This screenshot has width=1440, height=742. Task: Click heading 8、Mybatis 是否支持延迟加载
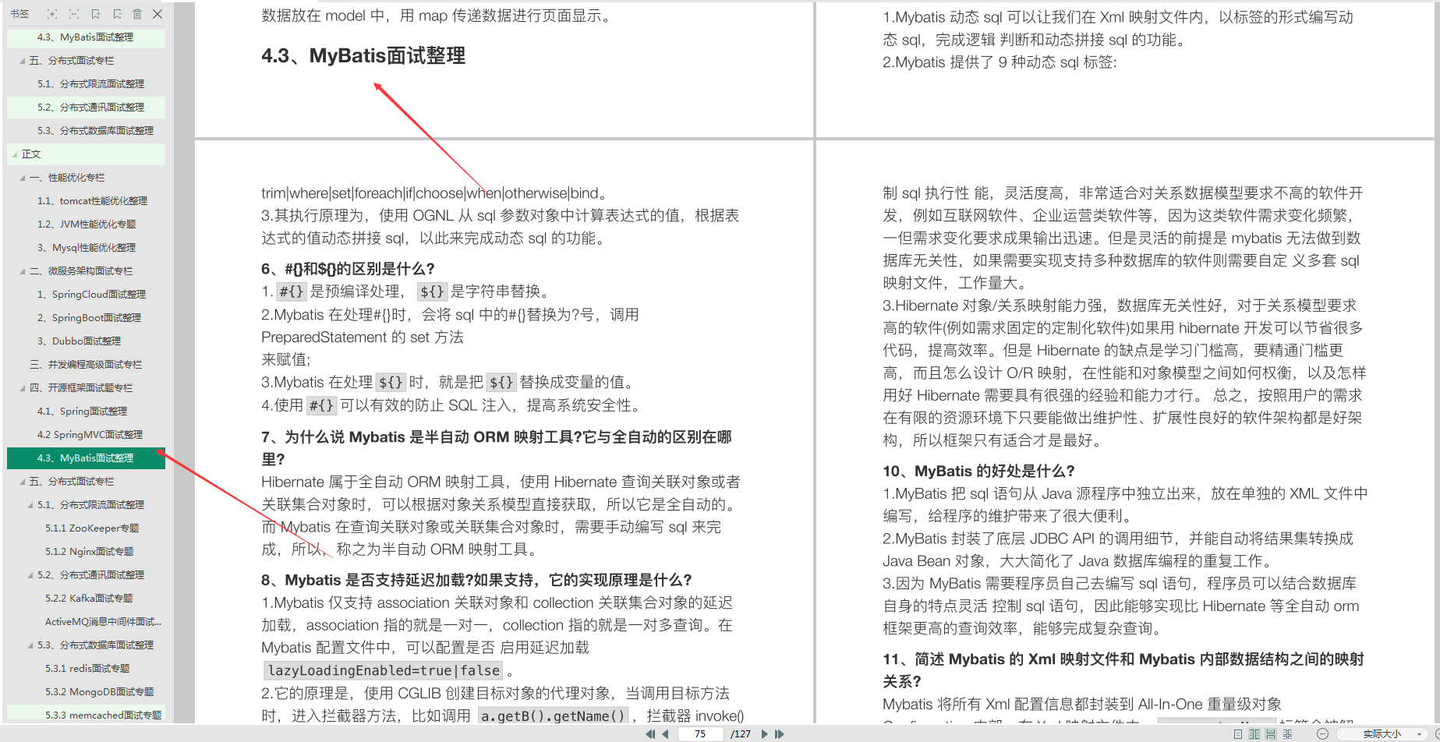click(x=476, y=580)
